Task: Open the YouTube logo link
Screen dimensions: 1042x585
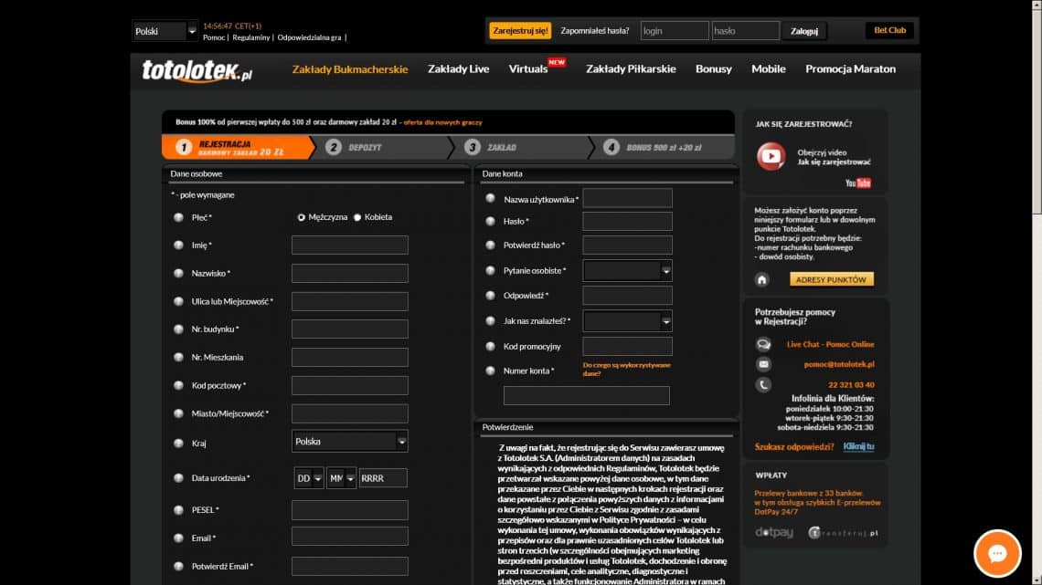Action: pos(858,183)
